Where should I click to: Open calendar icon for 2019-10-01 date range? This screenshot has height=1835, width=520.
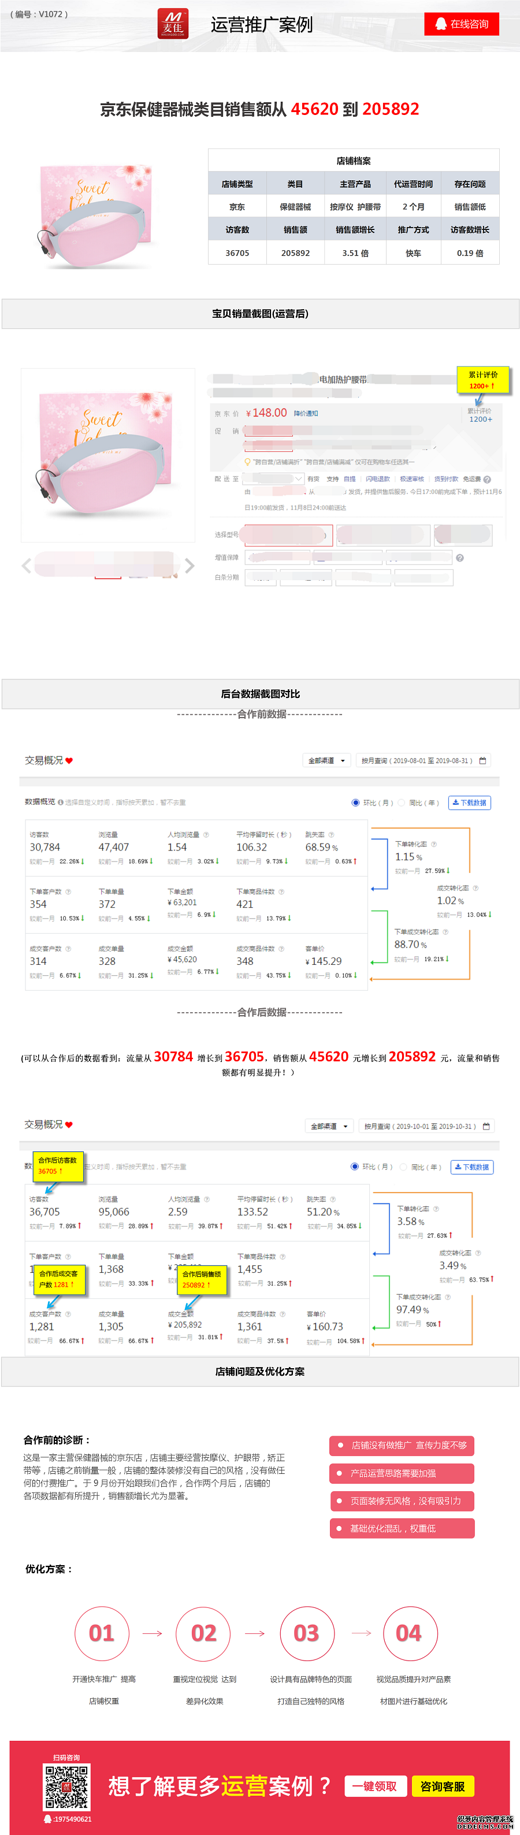(x=486, y=1126)
